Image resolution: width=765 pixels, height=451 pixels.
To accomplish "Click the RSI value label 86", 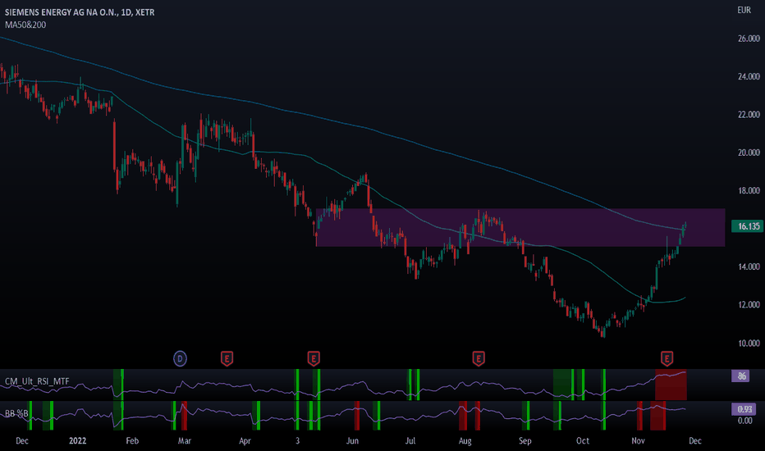I will tap(740, 376).
